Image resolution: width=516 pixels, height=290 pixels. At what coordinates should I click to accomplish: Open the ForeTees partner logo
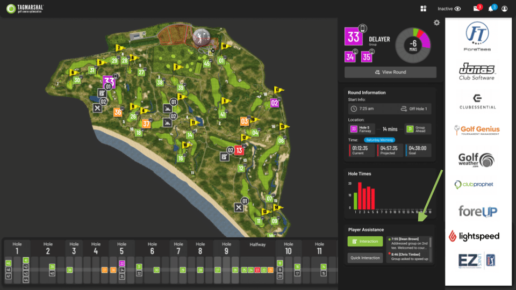[477, 36]
